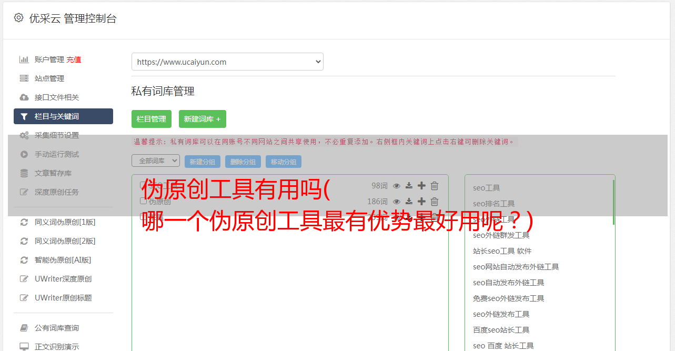The width and height of the screenshot is (675, 351).
Task: Click the green 栏目管理 button
Action: click(x=152, y=119)
